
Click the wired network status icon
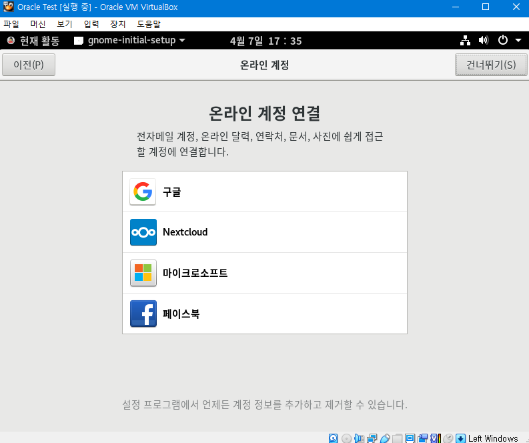point(465,41)
